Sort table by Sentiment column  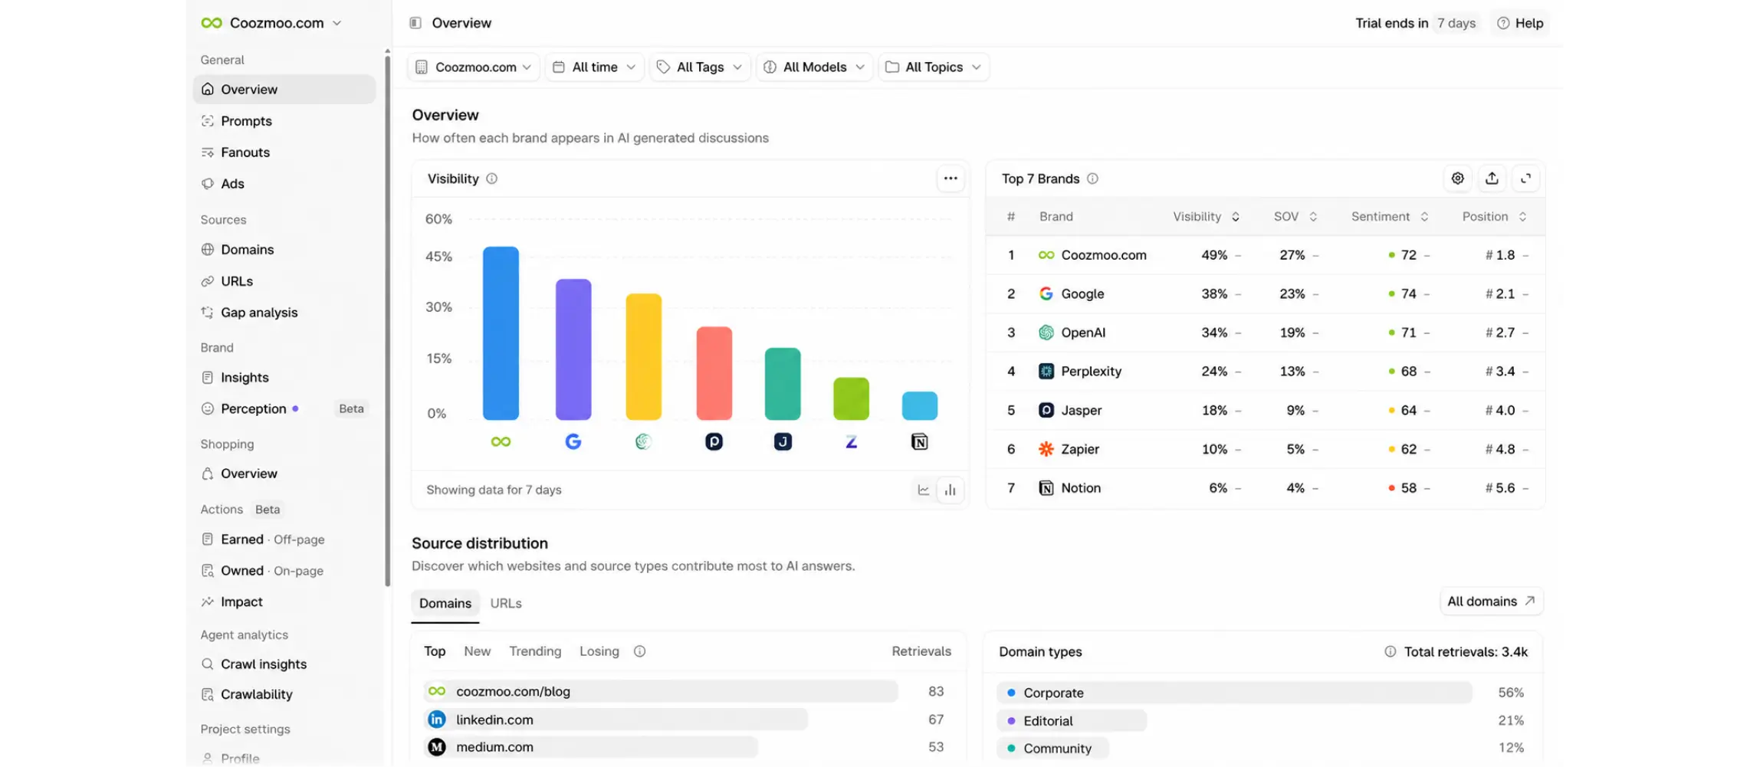[1390, 217]
